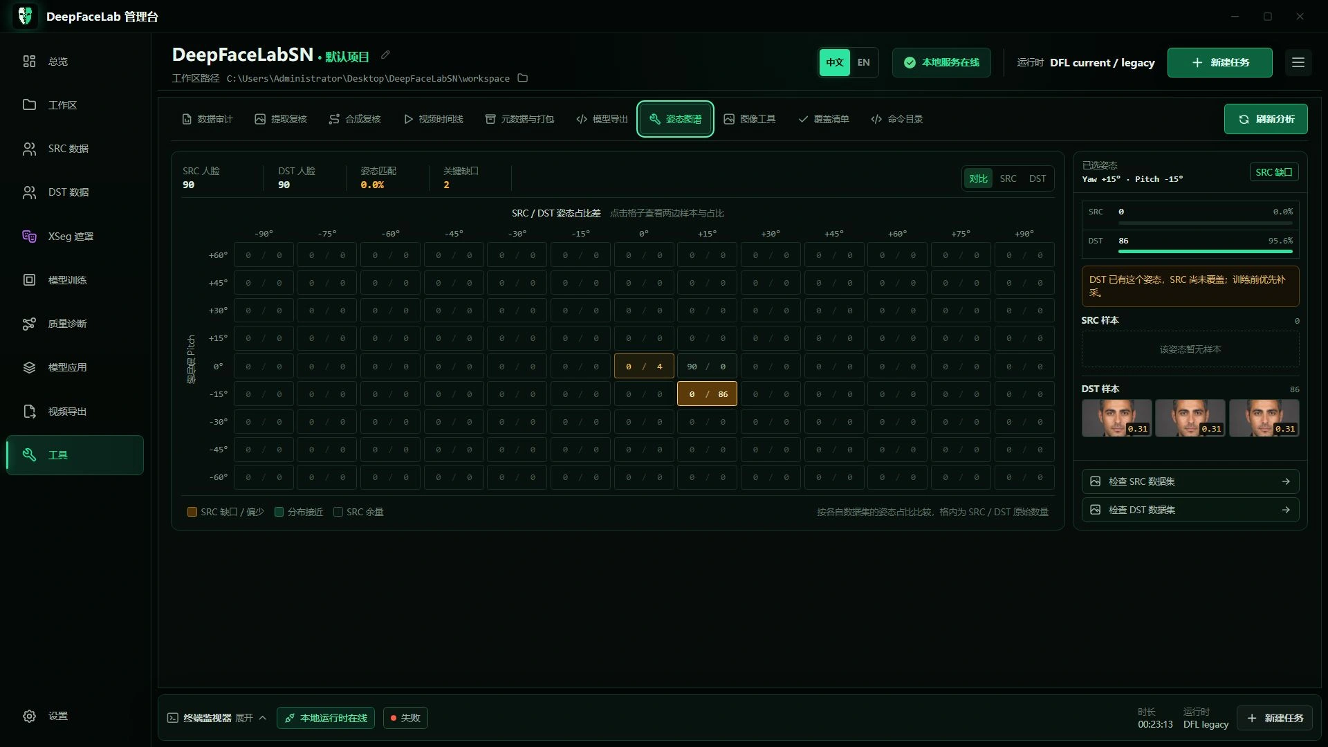The image size is (1328, 747).
Task: Select the 姿态图谱 tab
Action: click(675, 119)
